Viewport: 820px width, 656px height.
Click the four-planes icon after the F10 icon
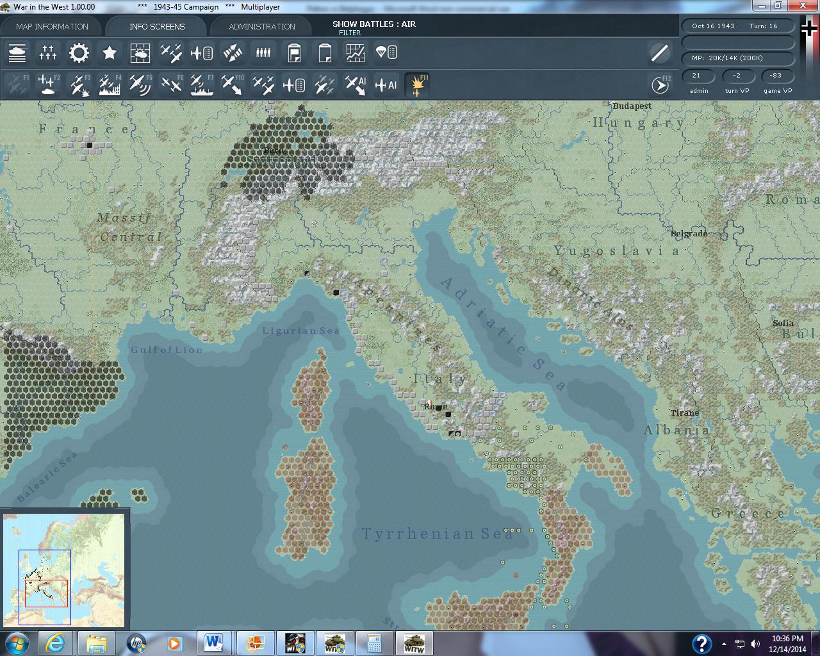263,85
